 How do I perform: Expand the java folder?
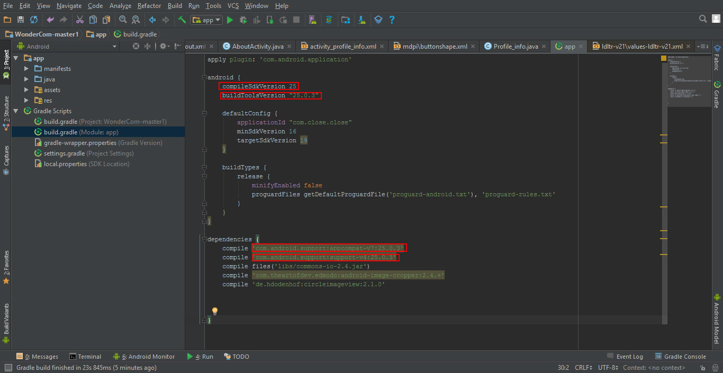(x=26, y=79)
